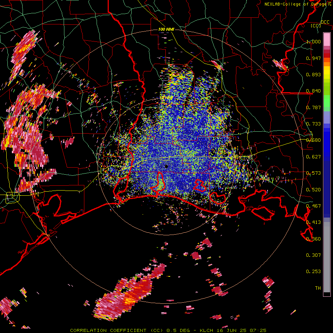Click the 0.733 scale value
The image size is (333, 333).
tap(313, 124)
